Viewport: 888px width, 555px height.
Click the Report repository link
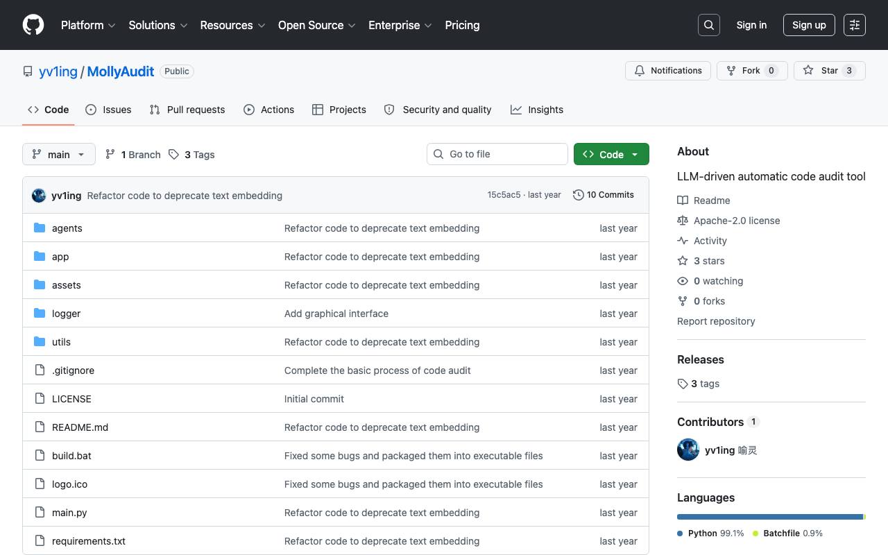[716, 321]
